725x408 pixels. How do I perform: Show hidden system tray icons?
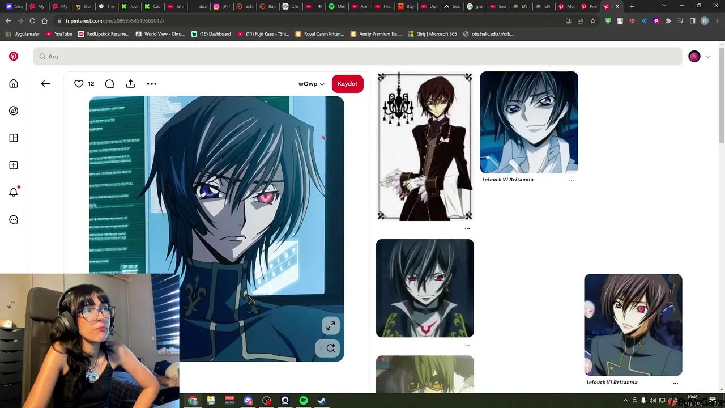[625, 401]
